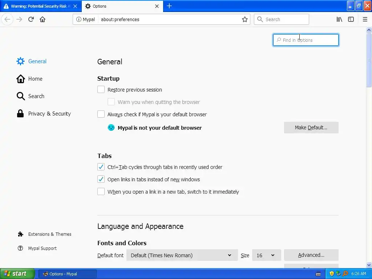This screenshot has height=279, width=372.
Task: Click the scrollbar down arrow
Action: (x=369, y=264)
